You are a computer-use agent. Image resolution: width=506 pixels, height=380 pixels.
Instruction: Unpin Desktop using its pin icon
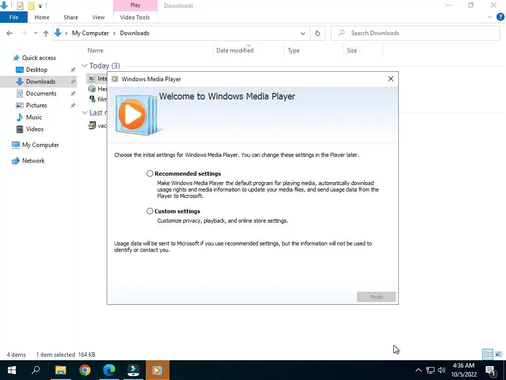pos(73,70)
